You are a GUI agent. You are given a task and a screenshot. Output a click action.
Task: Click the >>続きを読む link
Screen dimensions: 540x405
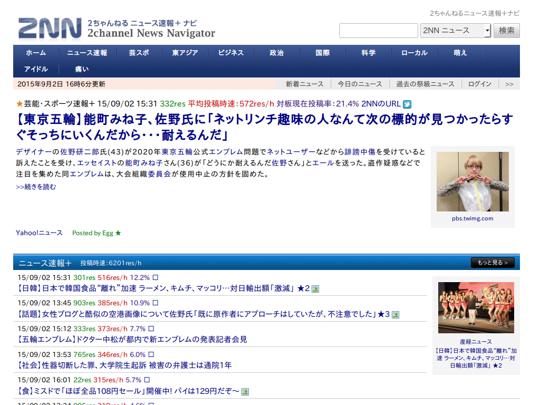(x=36, y=187)
